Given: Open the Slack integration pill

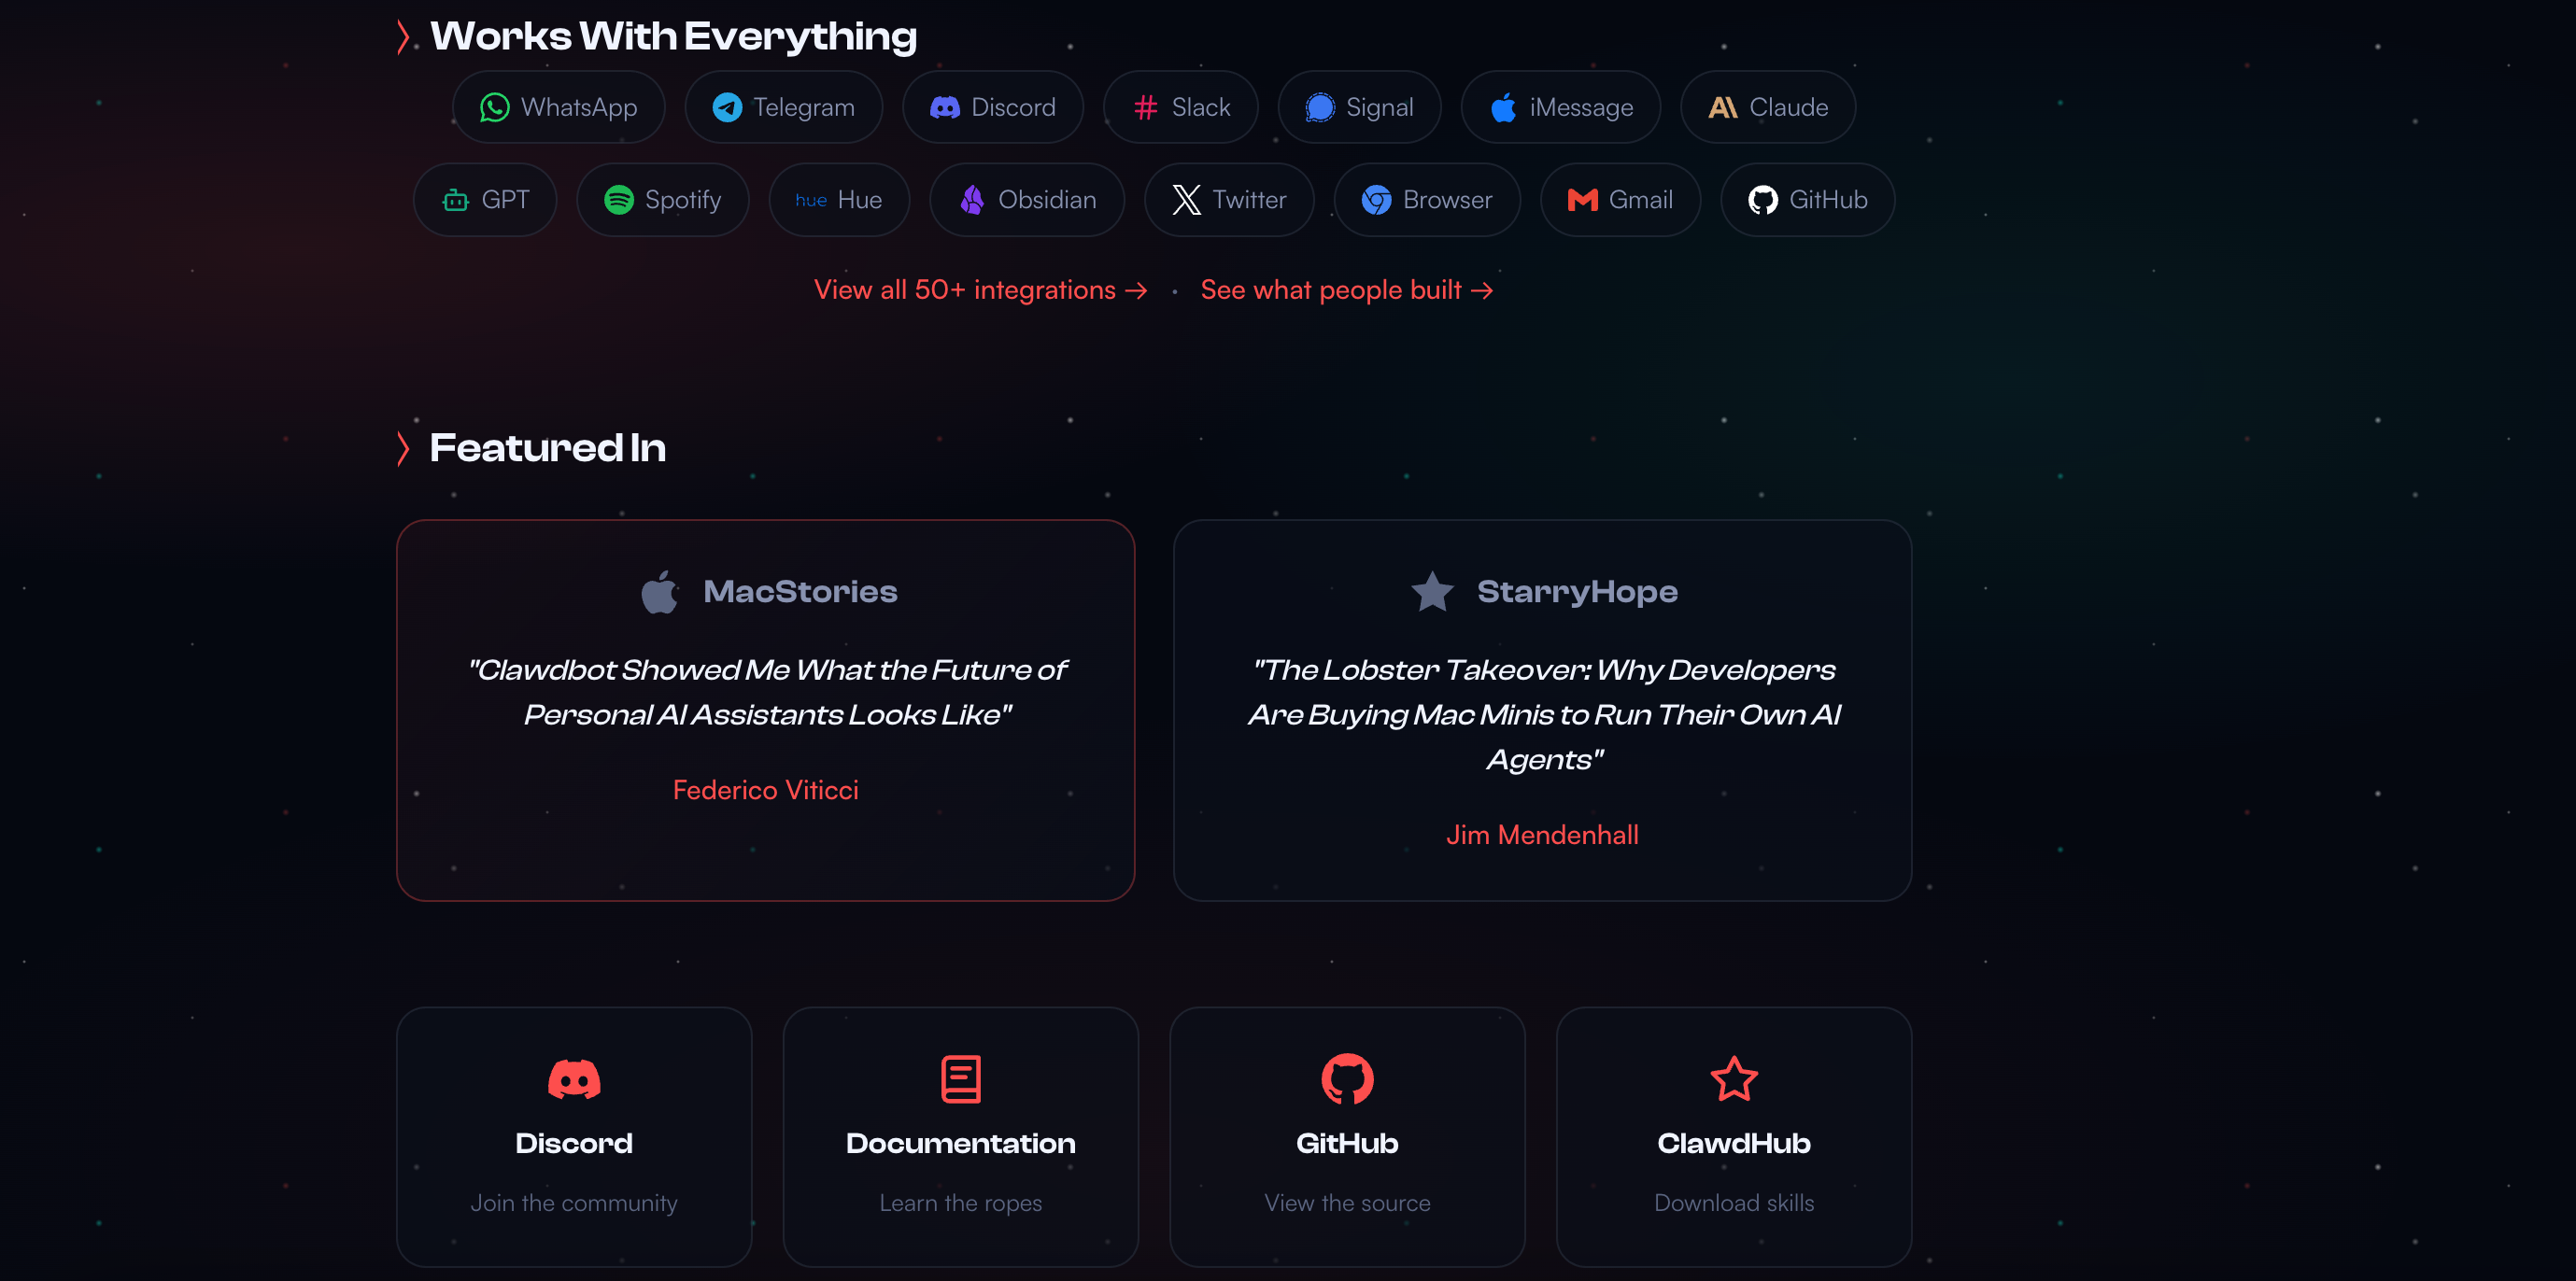Looking at the screenshot, I should point(1180,107).
